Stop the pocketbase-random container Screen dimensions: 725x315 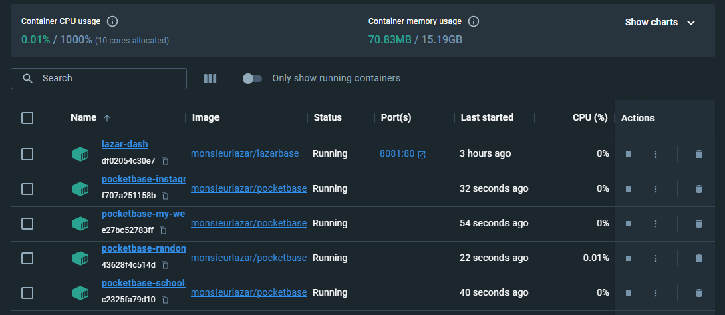pyautogui.click(x=628, y=258)
